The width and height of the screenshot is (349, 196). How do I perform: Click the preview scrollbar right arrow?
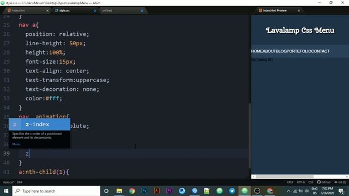[347, 176]
